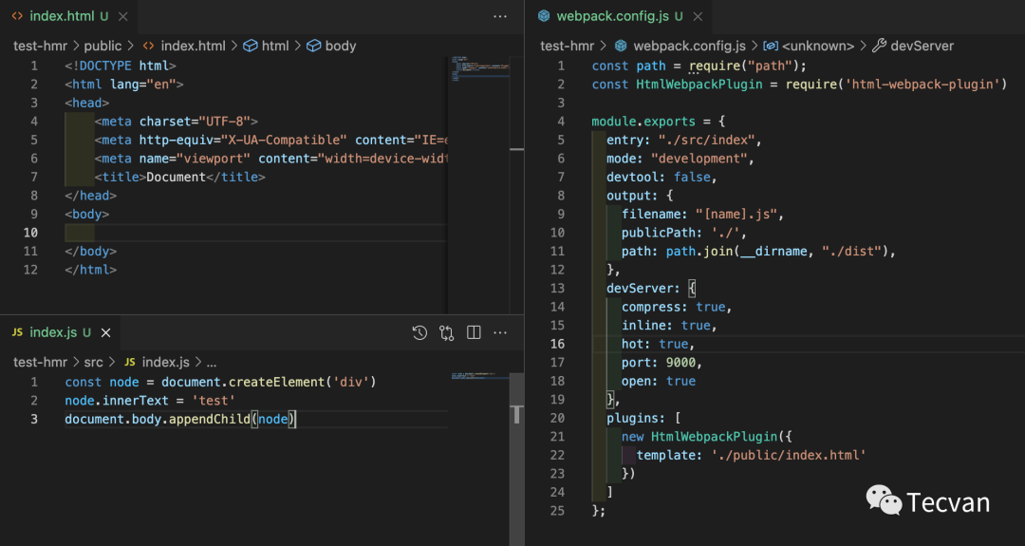Open timeline history icon for index.js
This screenshot has height=546, width=1025.
pyautogui.click(x=419, y=333)
